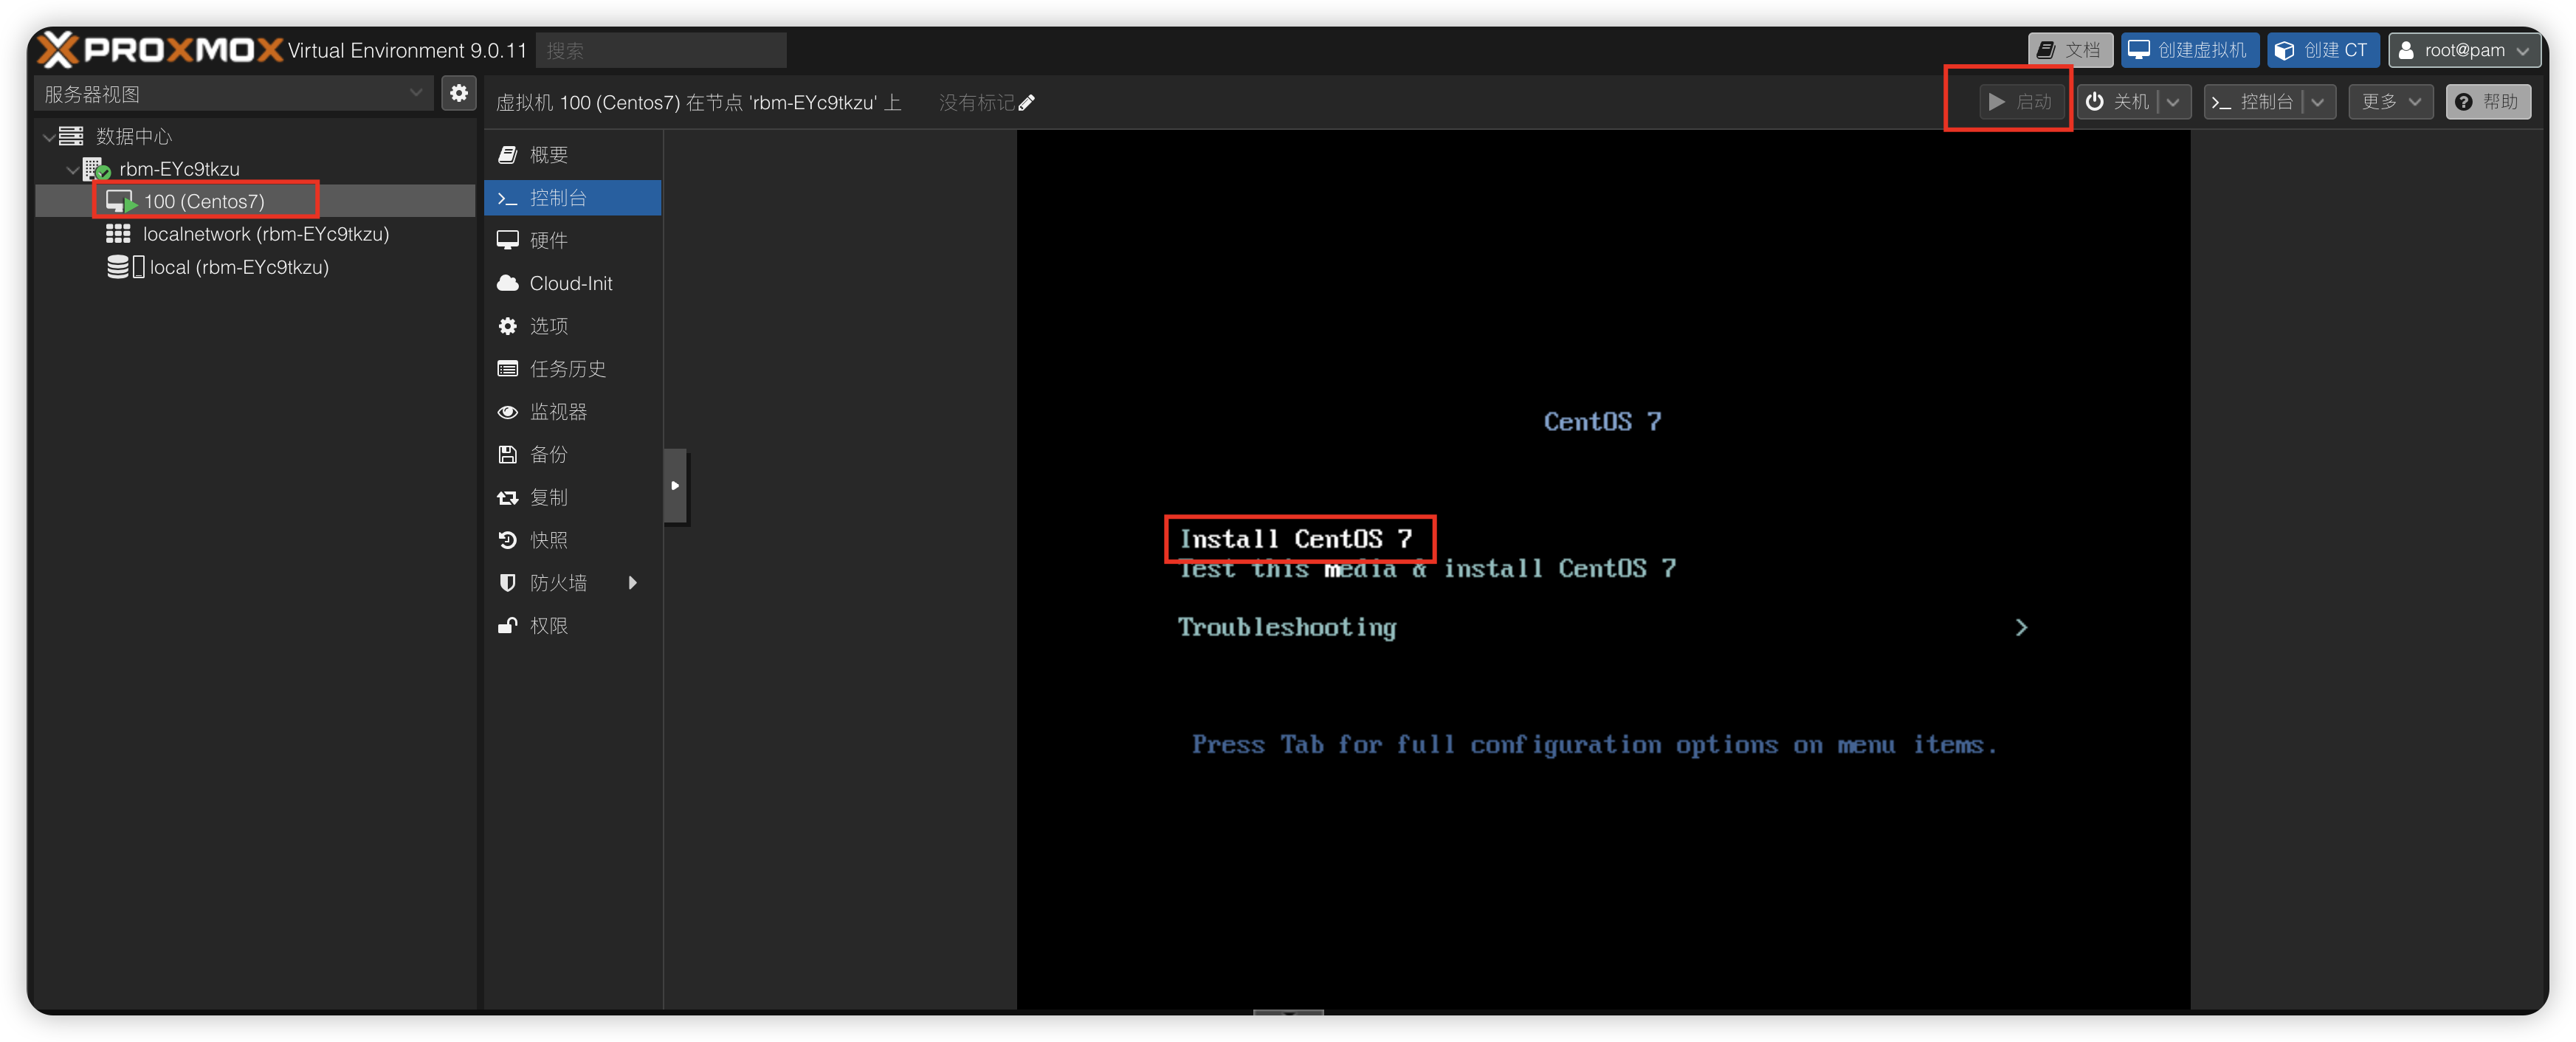Open the 监视器 monitor section
Image resolution: width=2576 pixels, height=1042 pixels.
click(558, 411)
